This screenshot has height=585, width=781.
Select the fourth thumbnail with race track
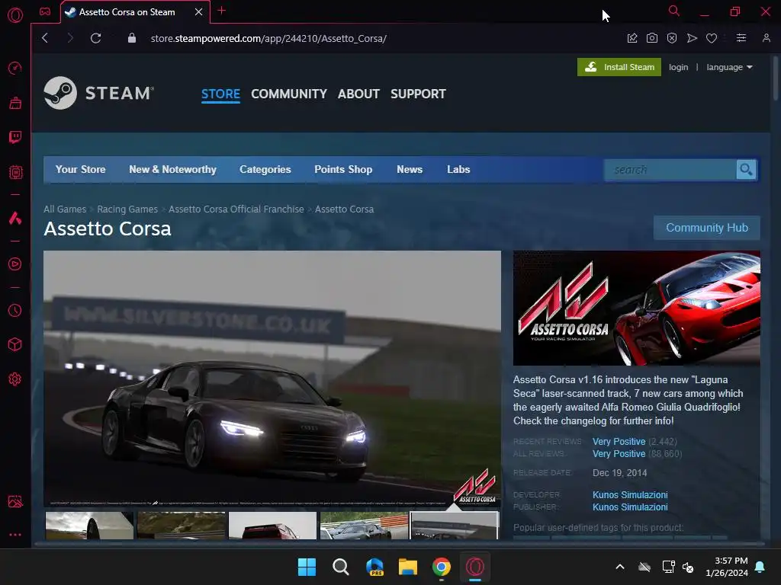click(x=364, y=526)
